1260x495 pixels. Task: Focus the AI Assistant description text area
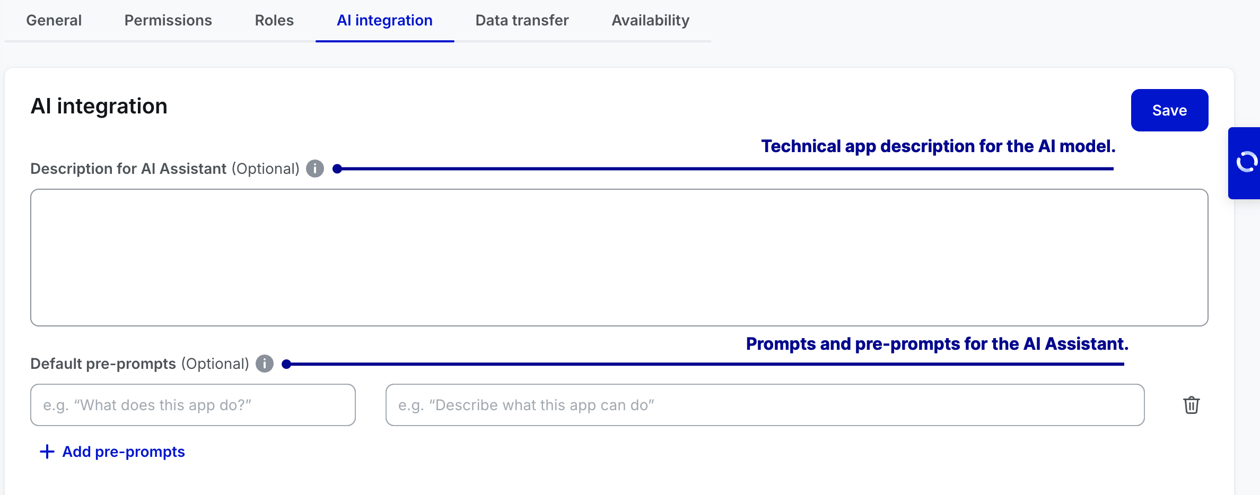pyautogui.click(x=619, y=258)
